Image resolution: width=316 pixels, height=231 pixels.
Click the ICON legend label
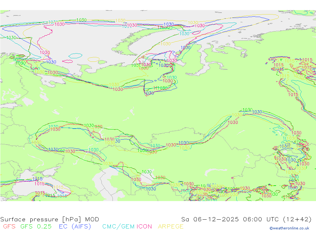[x=144, y=226]
